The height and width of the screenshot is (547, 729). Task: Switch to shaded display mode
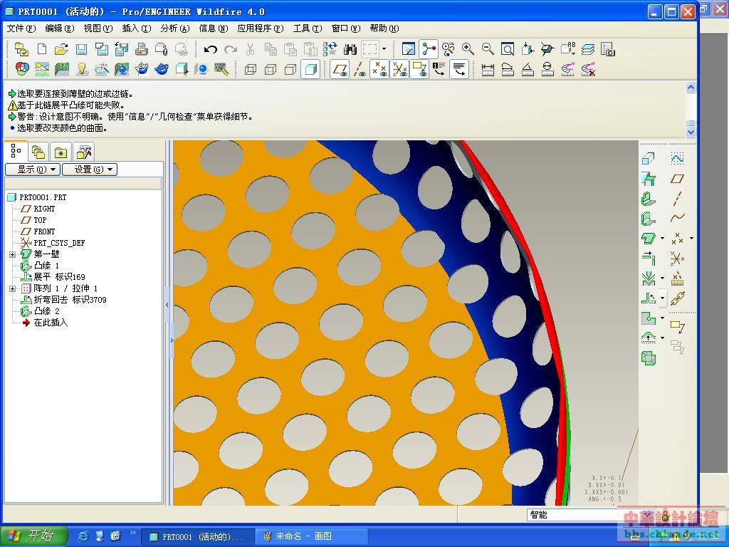tap(310, 69)
